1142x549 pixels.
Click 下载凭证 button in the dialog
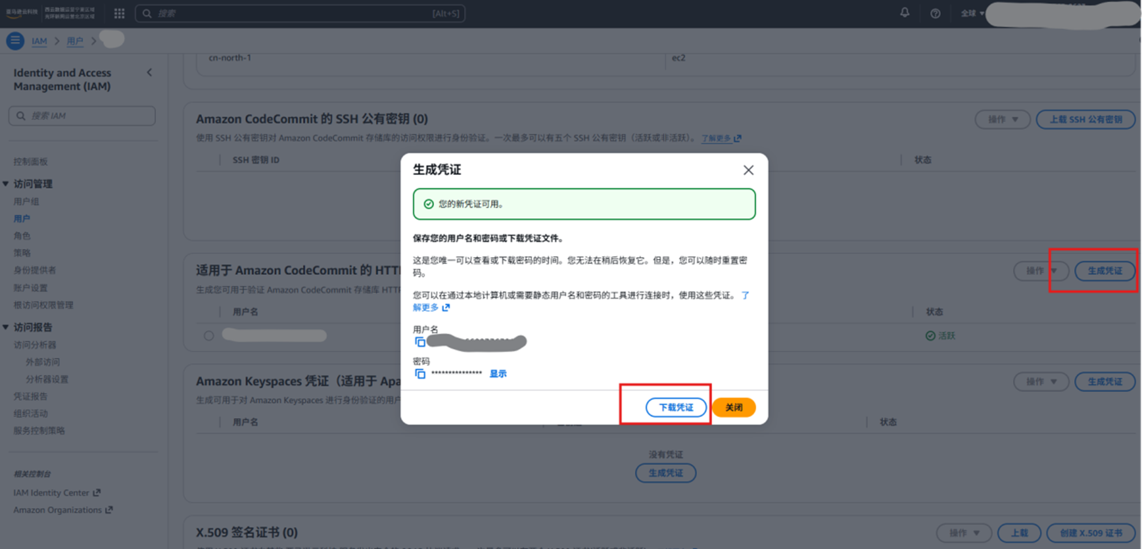pos(676,407)
